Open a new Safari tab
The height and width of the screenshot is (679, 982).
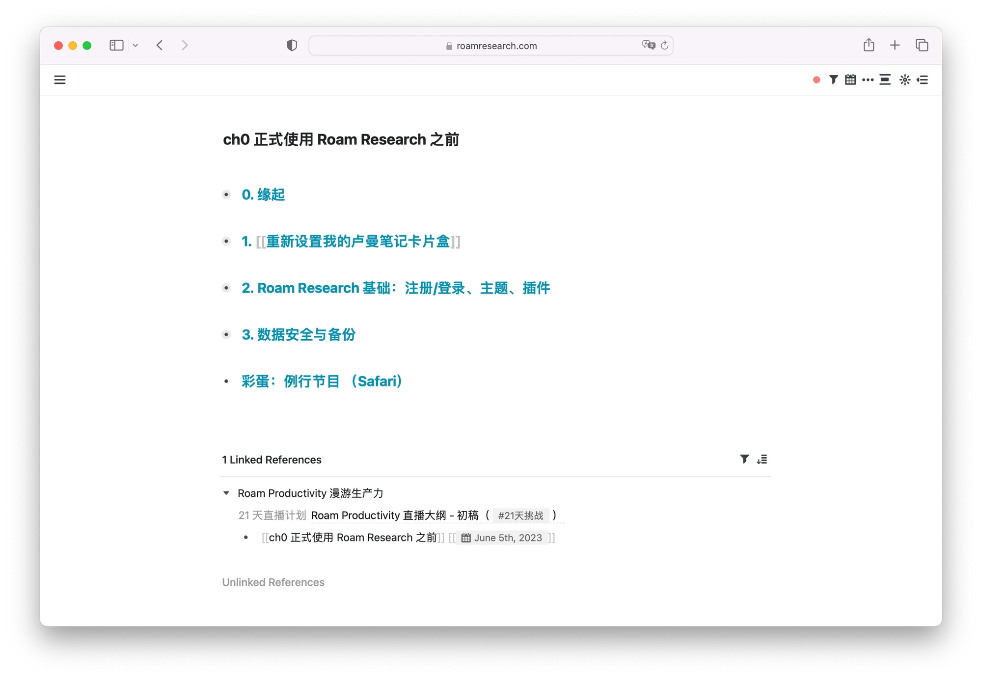click(895, 45)
